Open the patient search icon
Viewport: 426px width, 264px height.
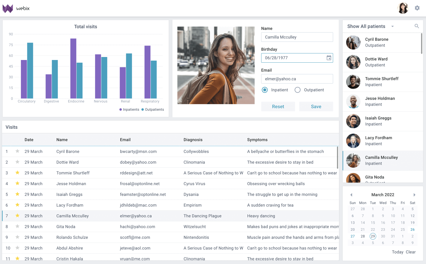point(417,26)
